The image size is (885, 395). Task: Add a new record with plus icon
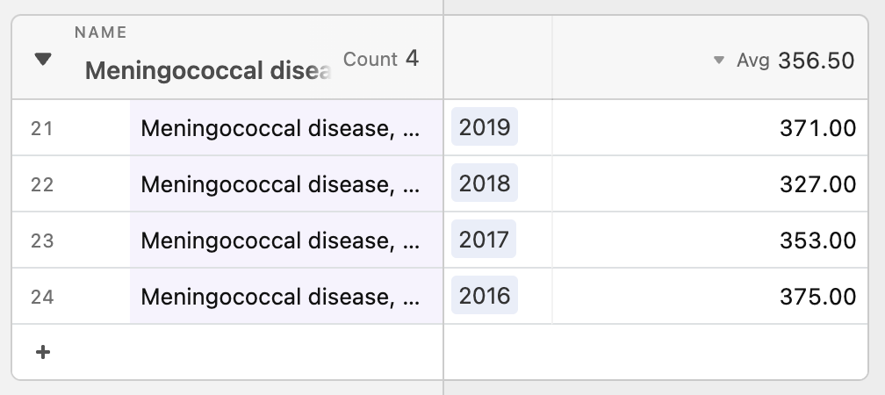[x=43, y=352]
